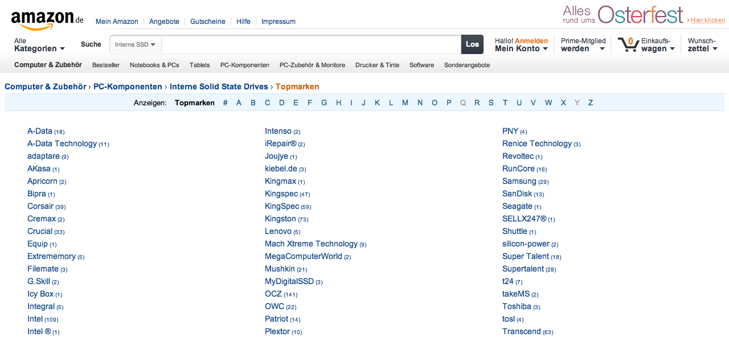Open the Interne SSD search category dropdown
This screenshot has width=729, height=337.
pyautogui.click(x=135, y=44)
